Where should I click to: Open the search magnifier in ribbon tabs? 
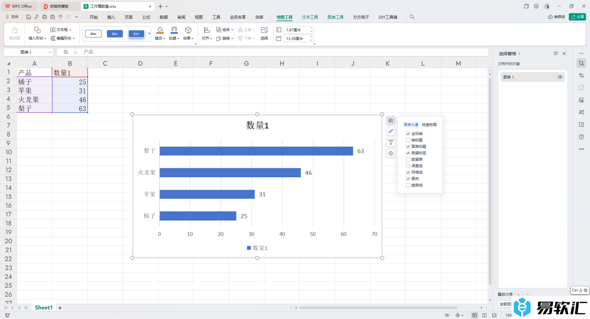(412, 17)
